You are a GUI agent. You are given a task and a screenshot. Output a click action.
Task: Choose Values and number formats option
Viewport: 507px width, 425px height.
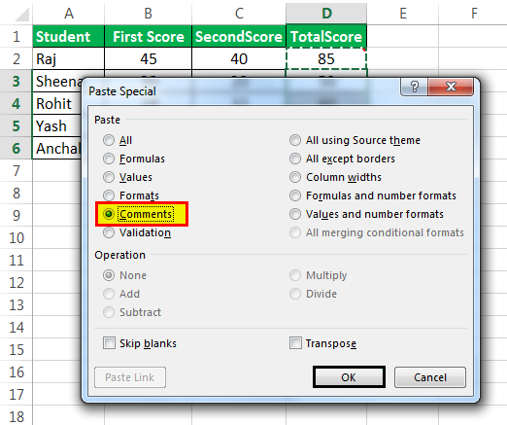tap(366, 214)
